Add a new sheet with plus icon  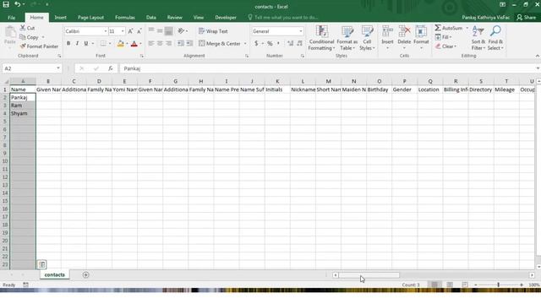pos(85,274)
